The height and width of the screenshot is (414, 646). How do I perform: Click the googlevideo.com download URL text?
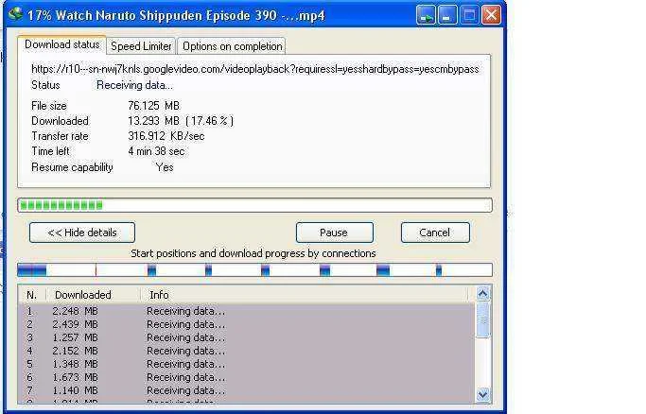[x=255, y=69]
